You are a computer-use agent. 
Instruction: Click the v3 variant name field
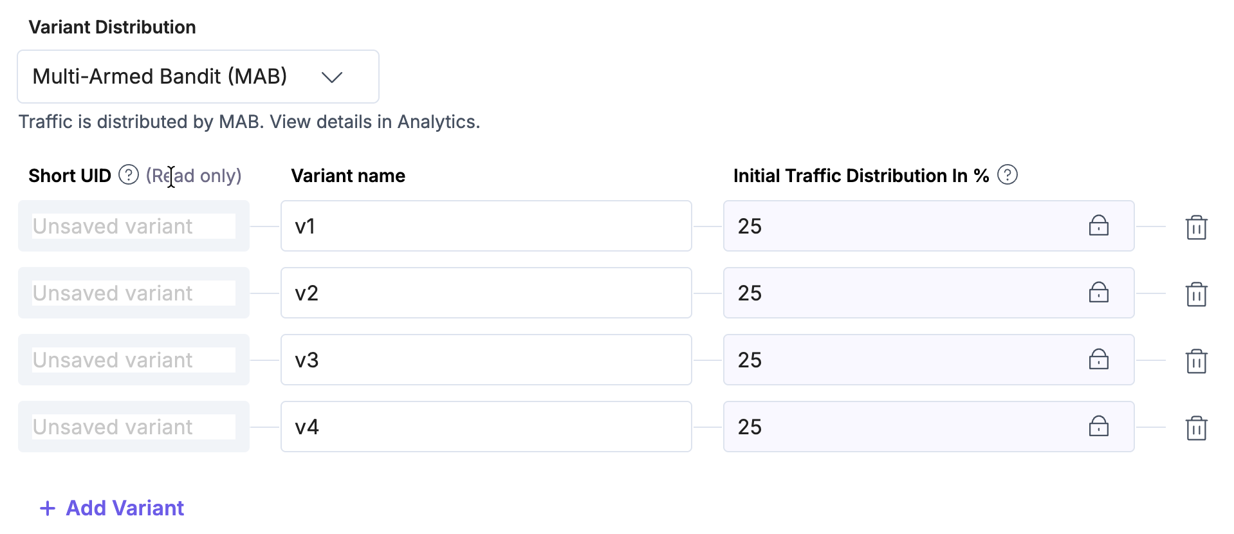(486, 360)
